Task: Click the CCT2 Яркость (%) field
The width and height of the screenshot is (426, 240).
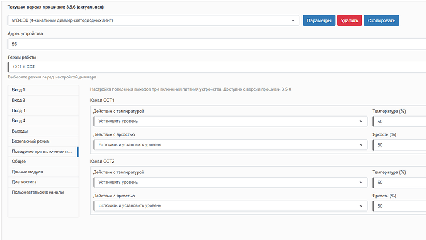Action: 399,206
